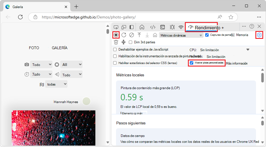Viewport: 266px width, 147px height.
Task: Open the browser Settings and more menu
Action: click(x=259, y=17)
